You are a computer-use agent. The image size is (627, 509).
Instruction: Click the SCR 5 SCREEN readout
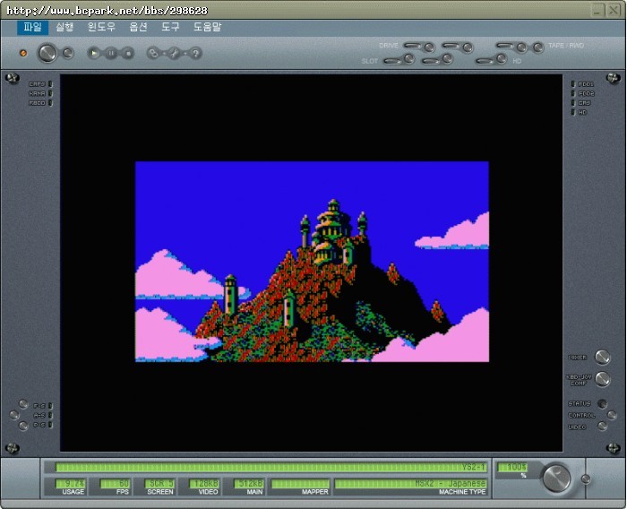[x=159, y=484]
